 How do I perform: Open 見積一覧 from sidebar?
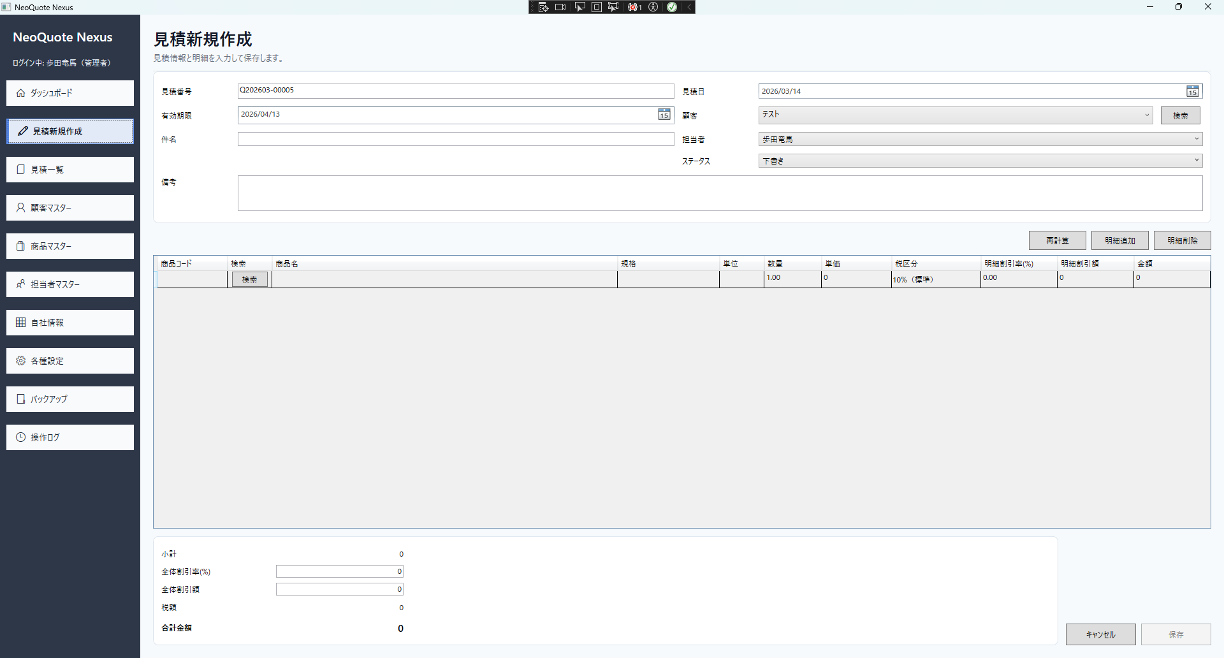pyautogui.click(x=70, y=170)
